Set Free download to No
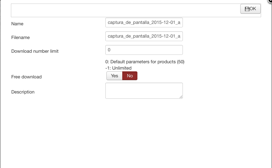 tap(130, 76)
